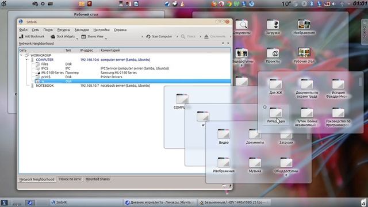Open the Видео folder in popup
The height and width of the screenshot is (207, 368).
(224, 136)
